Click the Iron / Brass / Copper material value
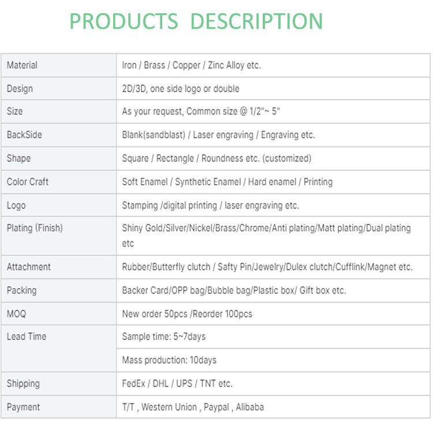 tap(191, 65)
